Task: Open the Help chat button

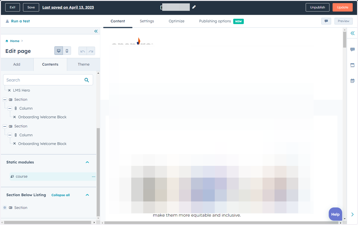Action: (335, 214)
